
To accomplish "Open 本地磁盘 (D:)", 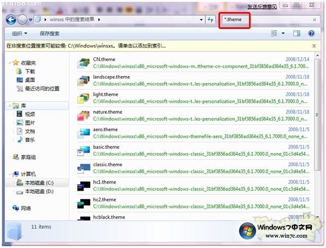I will tap(39, 191).
